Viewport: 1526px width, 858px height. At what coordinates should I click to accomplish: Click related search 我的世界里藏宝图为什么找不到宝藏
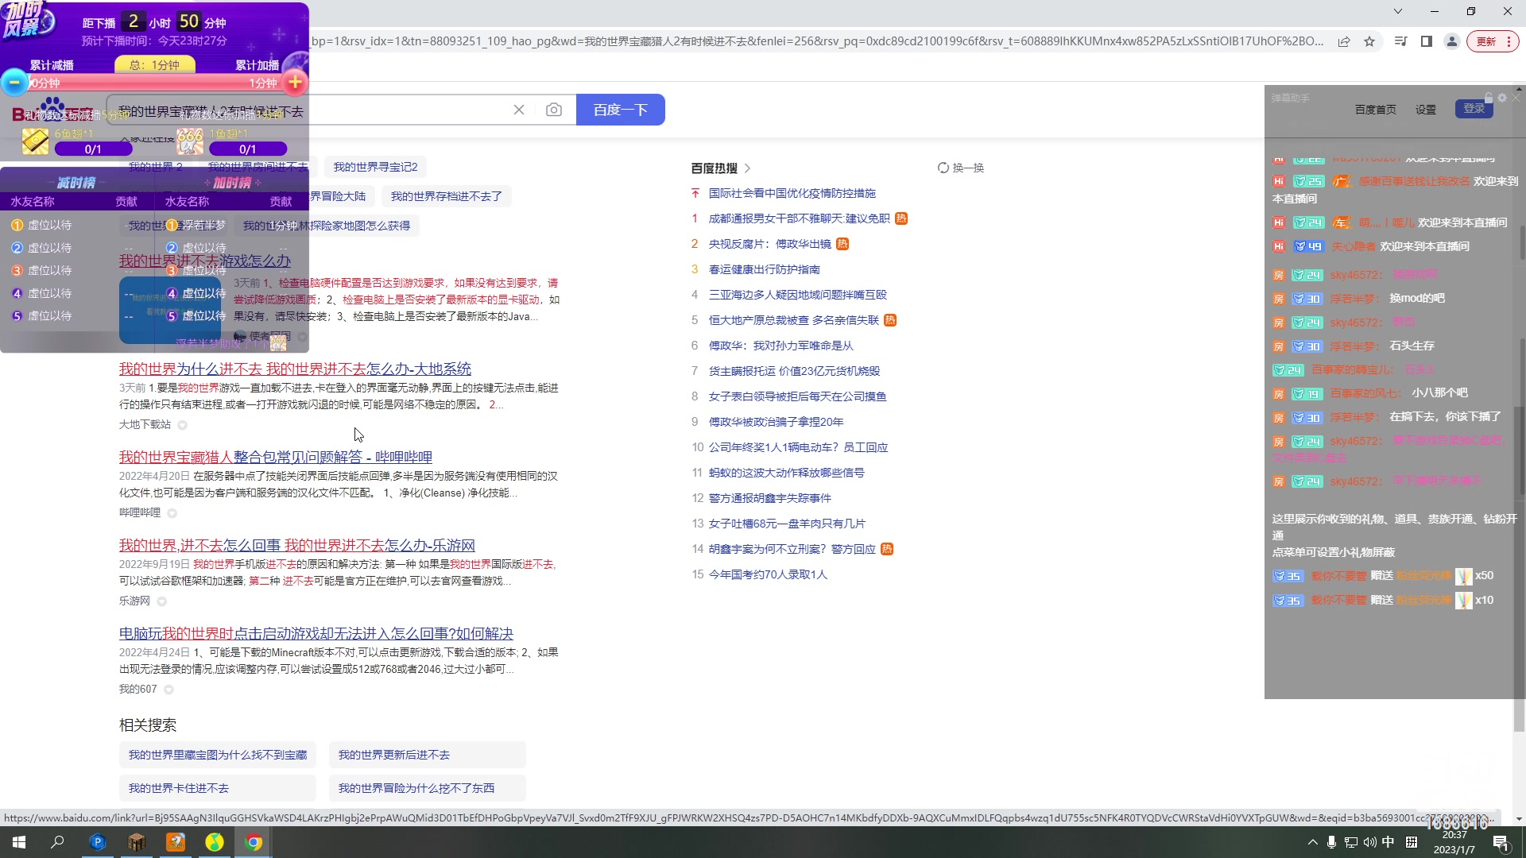click(218, 755)
